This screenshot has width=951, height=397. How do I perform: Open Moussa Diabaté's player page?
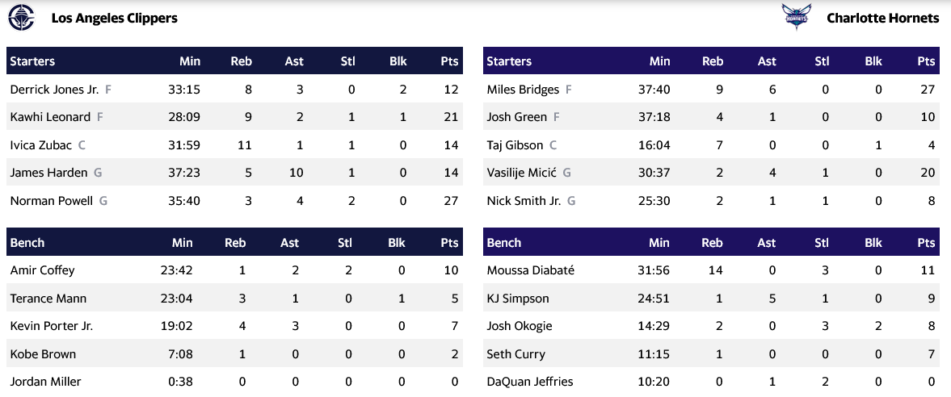pos(530,270)
